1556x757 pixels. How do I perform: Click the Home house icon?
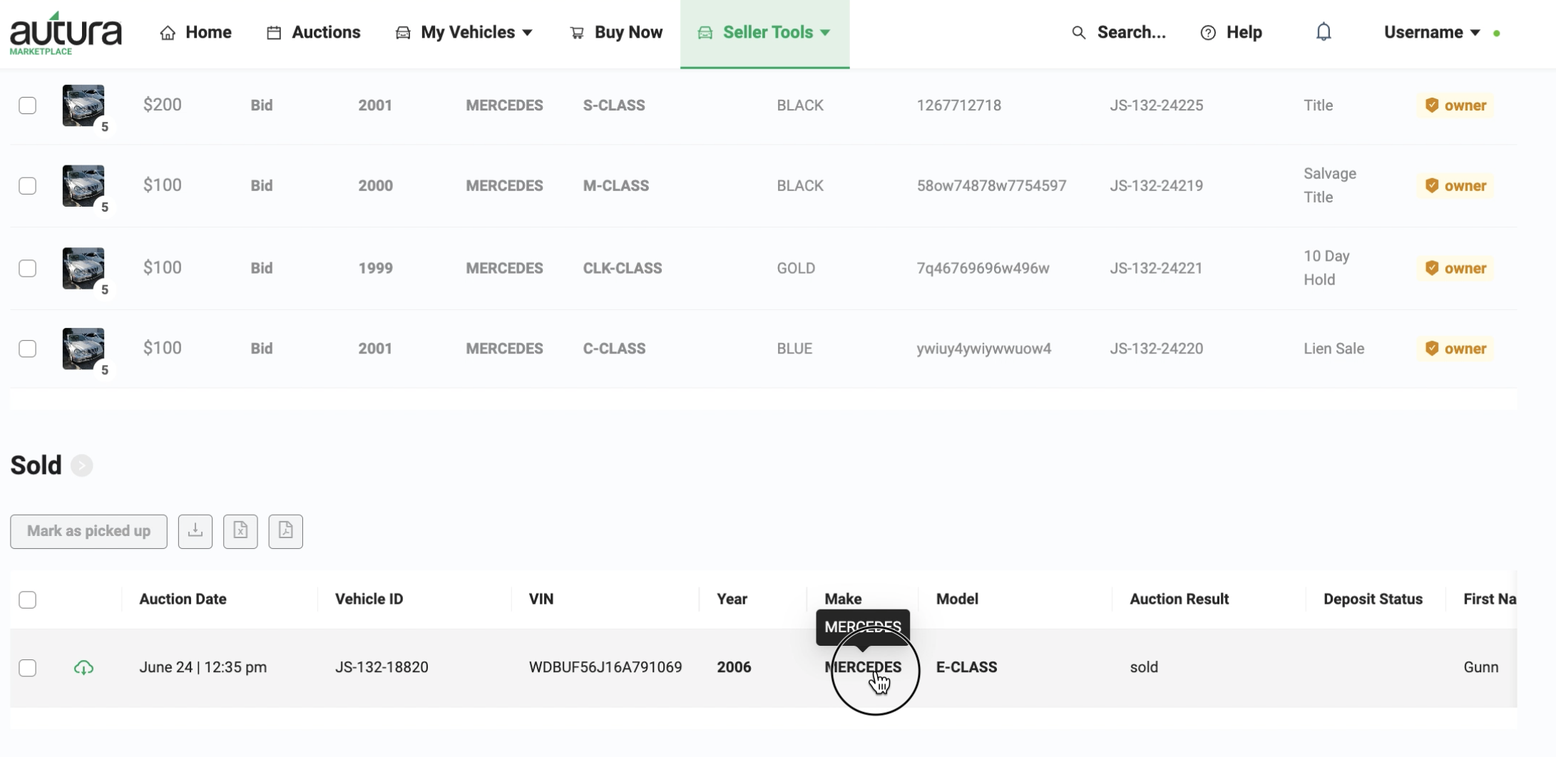tap(168, 33)
